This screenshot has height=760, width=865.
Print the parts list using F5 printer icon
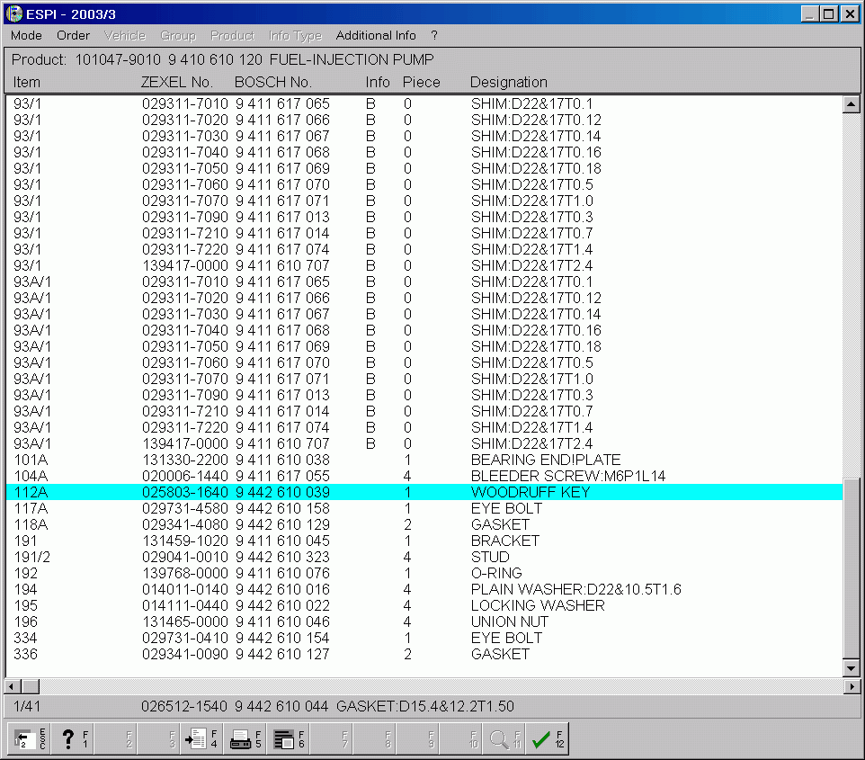click(245, 738)
